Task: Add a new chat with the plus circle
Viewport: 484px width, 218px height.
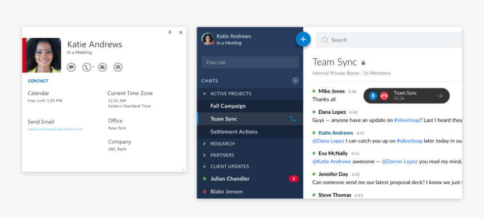Action: pyautogui.click(x=295, y=81)
